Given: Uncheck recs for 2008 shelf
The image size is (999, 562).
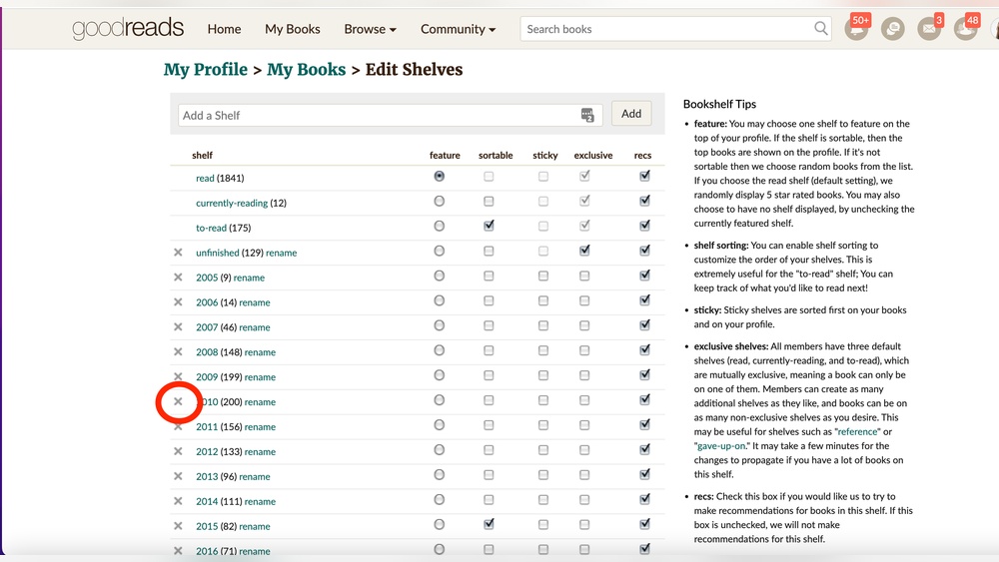Looking at the screenshot, I should (644, 350).
